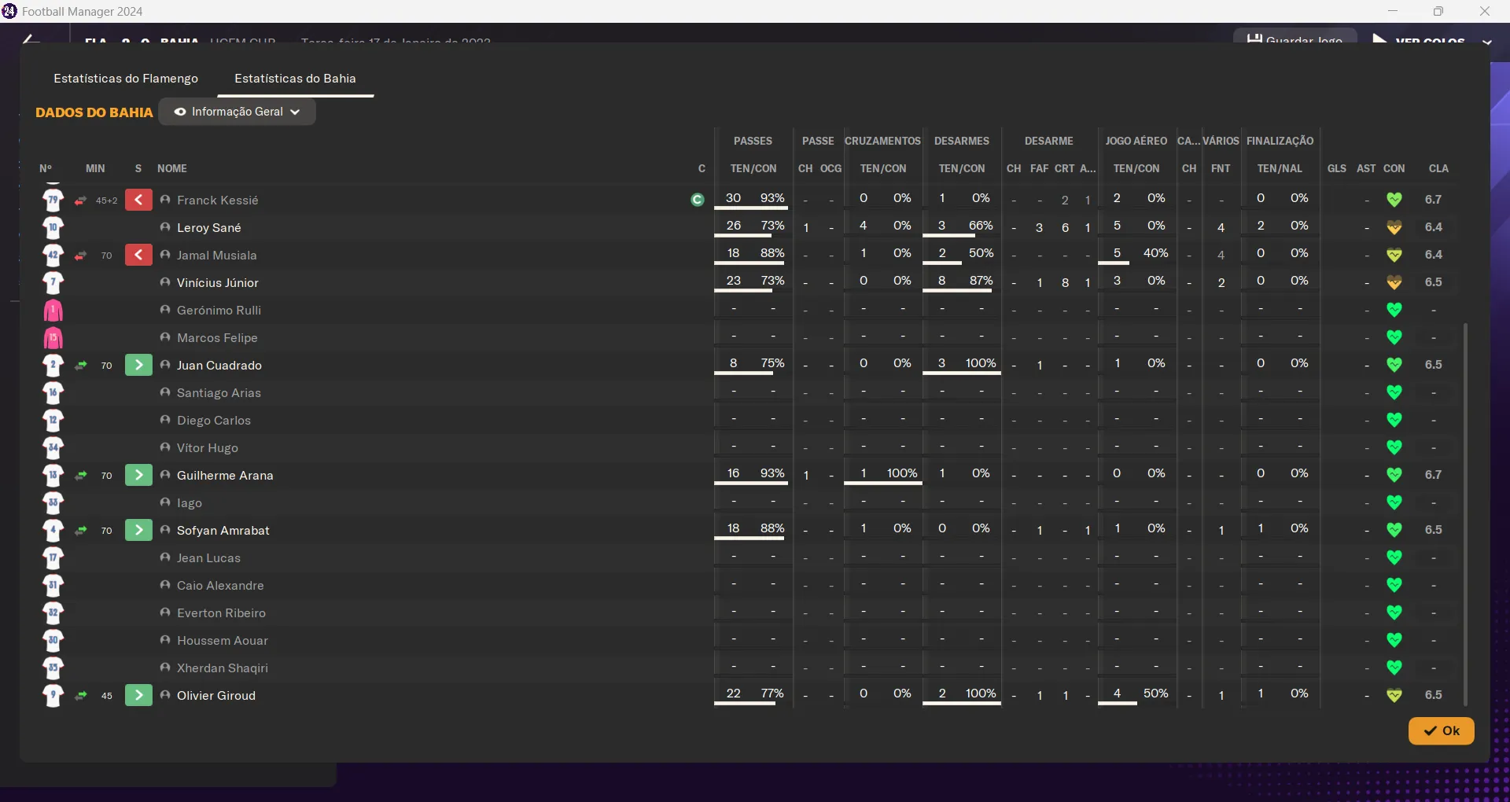Click the DESARMES group header
The width and height of the screenshot is (1510, 802).
[962, 141]
